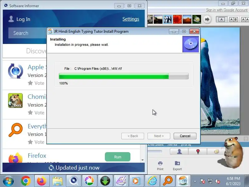Image resolution: width=249 pixels, height=187 pixels.
Task: Open the people tag panel button
Action: click(179, 151)
